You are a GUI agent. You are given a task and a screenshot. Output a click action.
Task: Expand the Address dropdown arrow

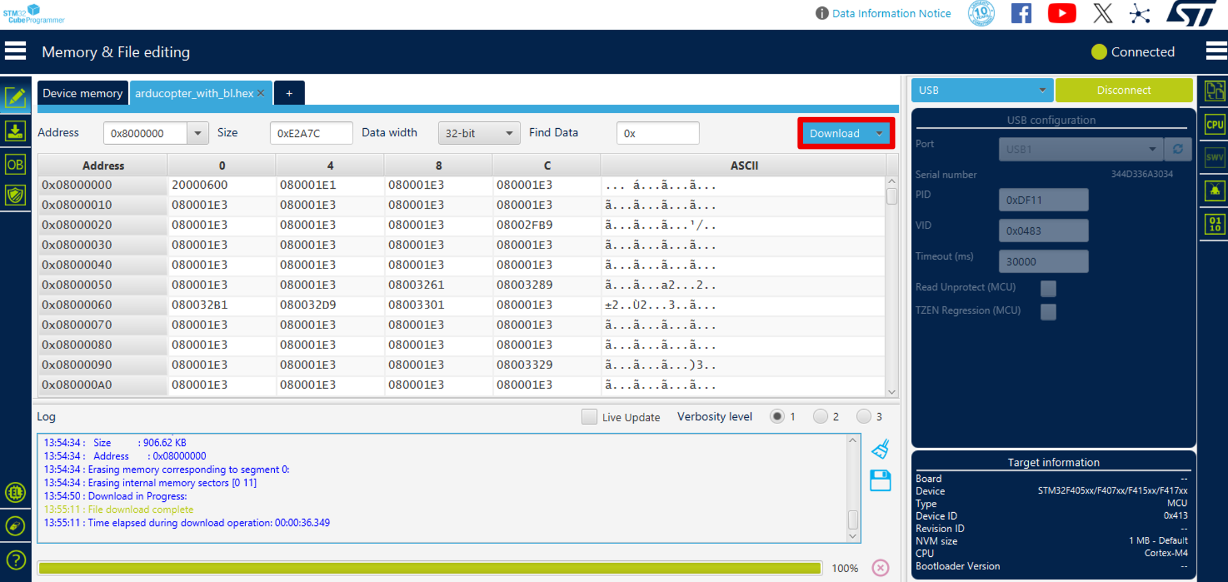click(198, 133)
